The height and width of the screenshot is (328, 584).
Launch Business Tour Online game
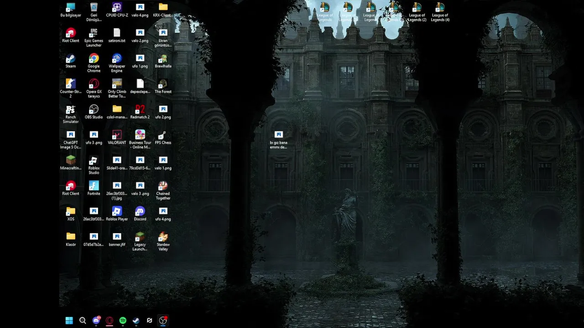pos(140,139)
